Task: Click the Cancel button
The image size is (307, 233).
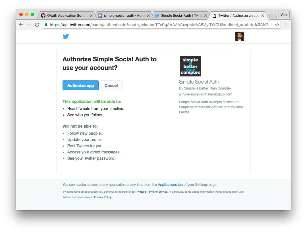Action: click(x=111, y=85)
